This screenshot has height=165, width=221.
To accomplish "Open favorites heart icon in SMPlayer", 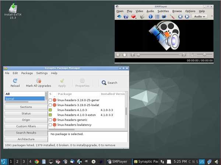I will (133, 17).
